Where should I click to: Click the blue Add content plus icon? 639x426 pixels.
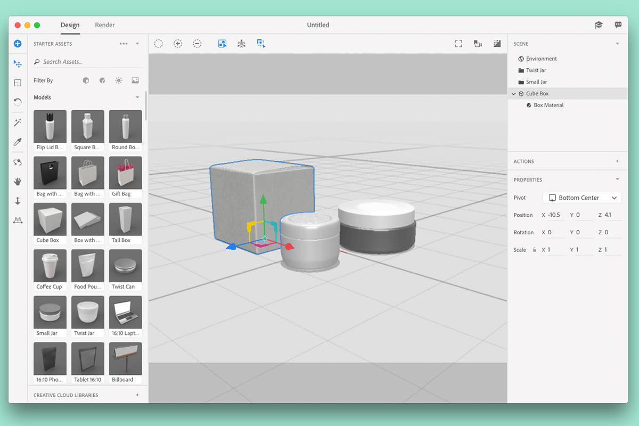(x=18, y=44)
